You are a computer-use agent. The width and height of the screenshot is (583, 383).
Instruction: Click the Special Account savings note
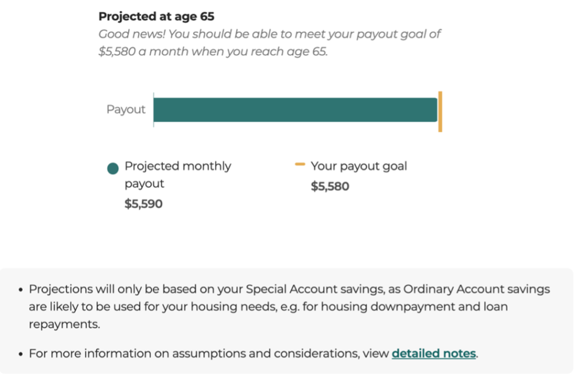(x=289, y=307)
